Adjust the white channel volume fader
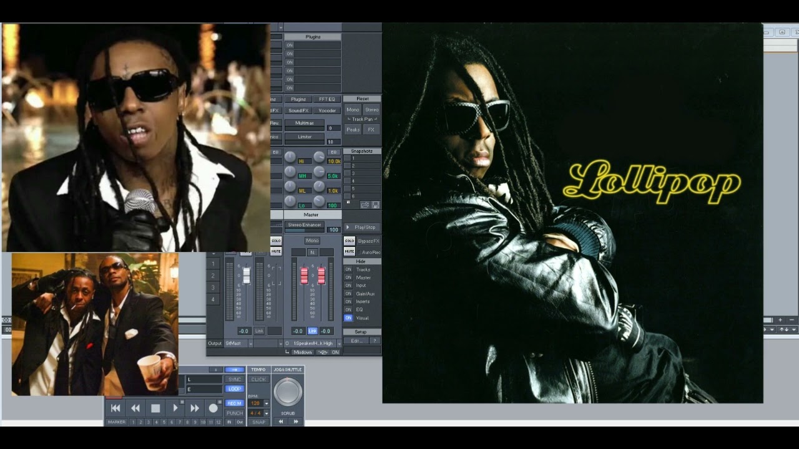The height and width of the screenshot is (449, 799). (247, 276)
